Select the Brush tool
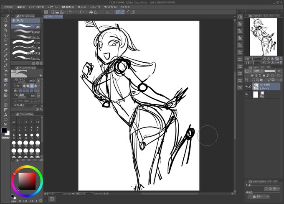Image resolution: width=284 pixels, height=204 pixels. [5, 65]
